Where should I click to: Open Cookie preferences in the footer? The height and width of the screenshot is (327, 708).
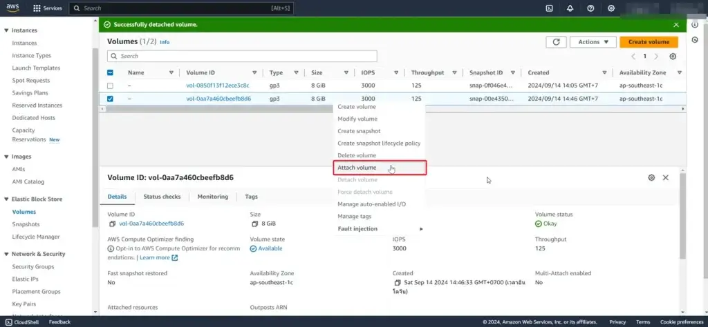click(682, 322)
